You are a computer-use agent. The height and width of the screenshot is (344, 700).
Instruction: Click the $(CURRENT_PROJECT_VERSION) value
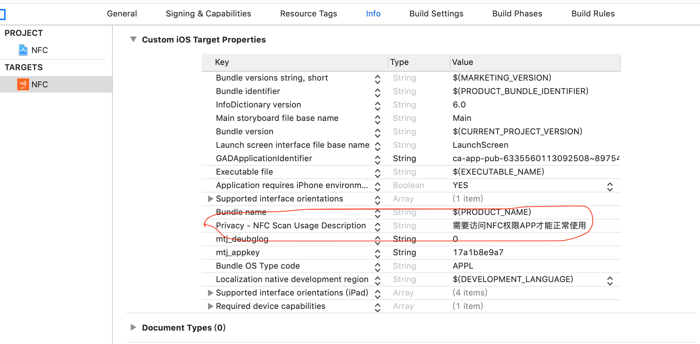click(517, 131)
